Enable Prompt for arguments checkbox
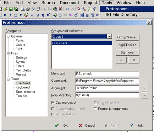 95,109
